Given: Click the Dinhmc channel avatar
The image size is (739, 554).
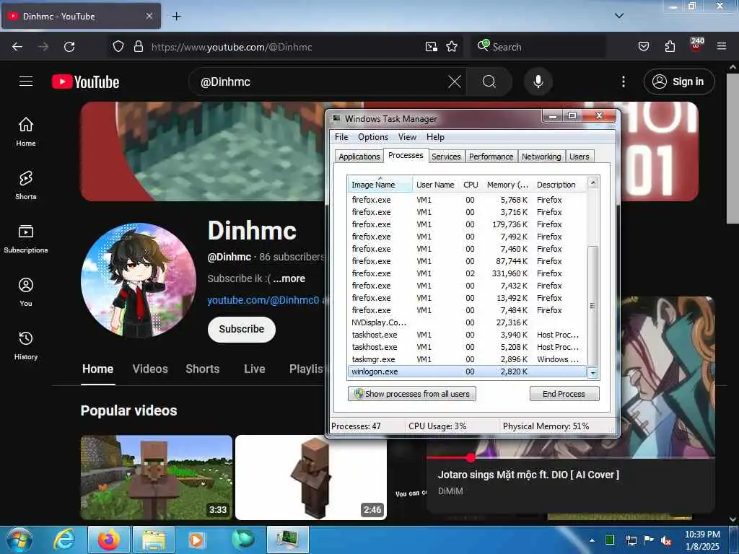Looking at the screenshot, I should point(139,281).
